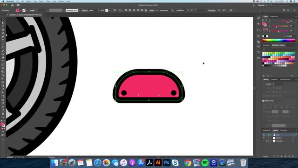Image resolution: width=298 pixels, height=168 pixels.
Task: Click the vertical align bottom icon
Action: coord(146,10)
